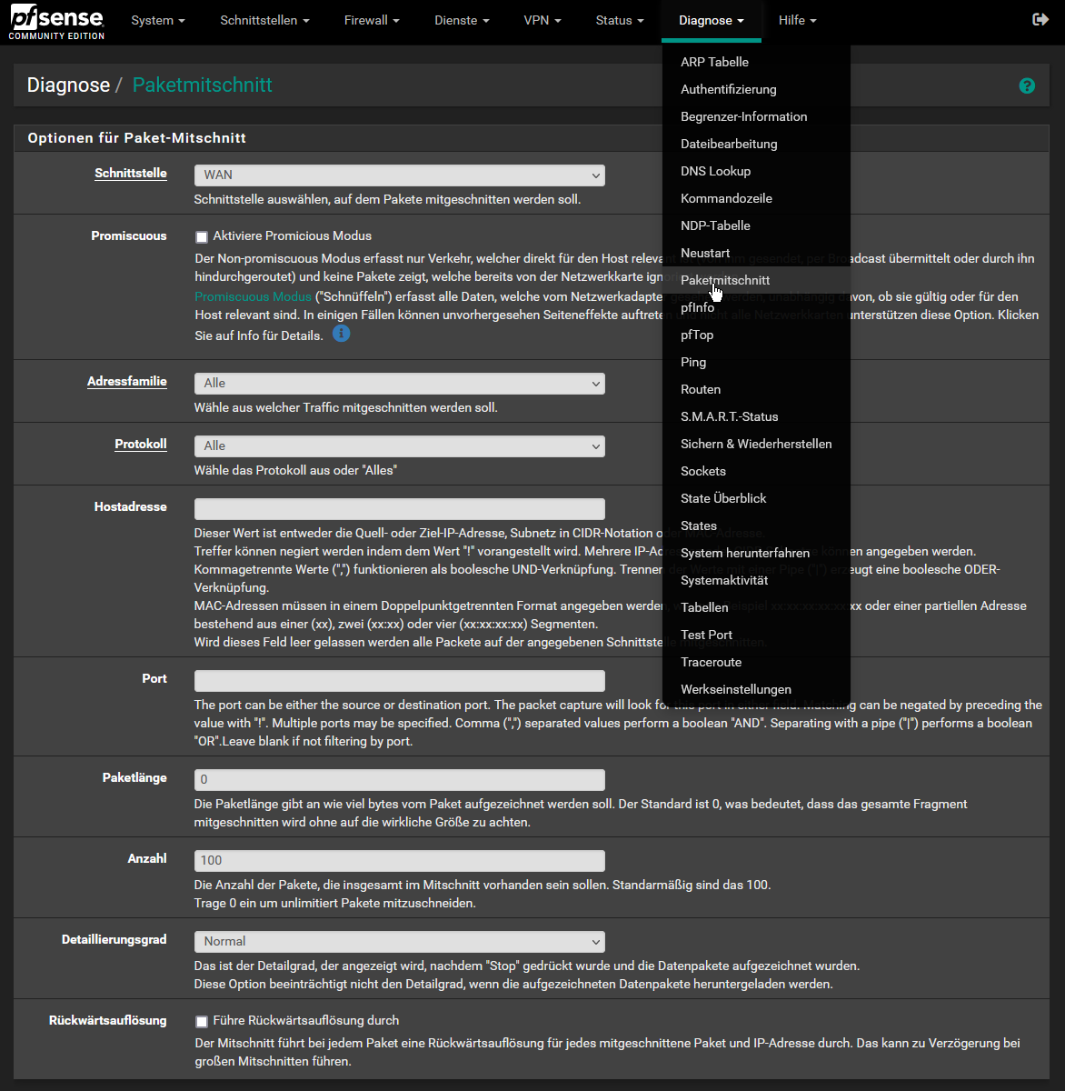Click the pfSense Community Edition logo
Screen dimensions: 1065x1091
(57, 22)
